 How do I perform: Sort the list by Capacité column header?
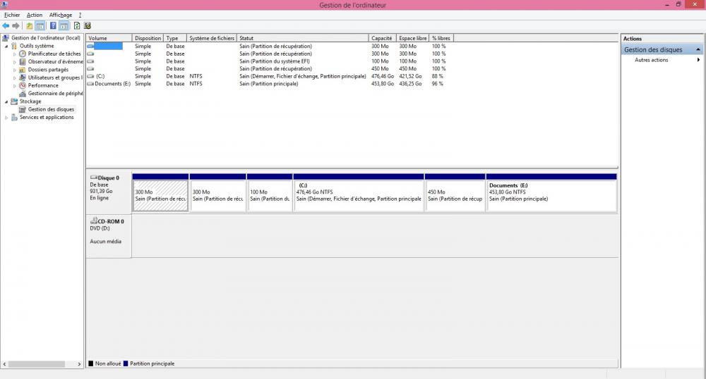[x=381, y=38]
